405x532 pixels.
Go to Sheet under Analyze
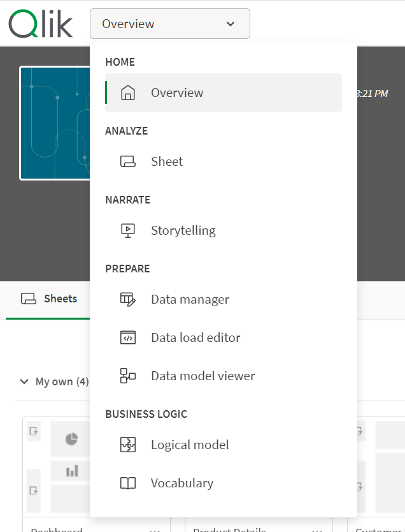click(167, 161)
